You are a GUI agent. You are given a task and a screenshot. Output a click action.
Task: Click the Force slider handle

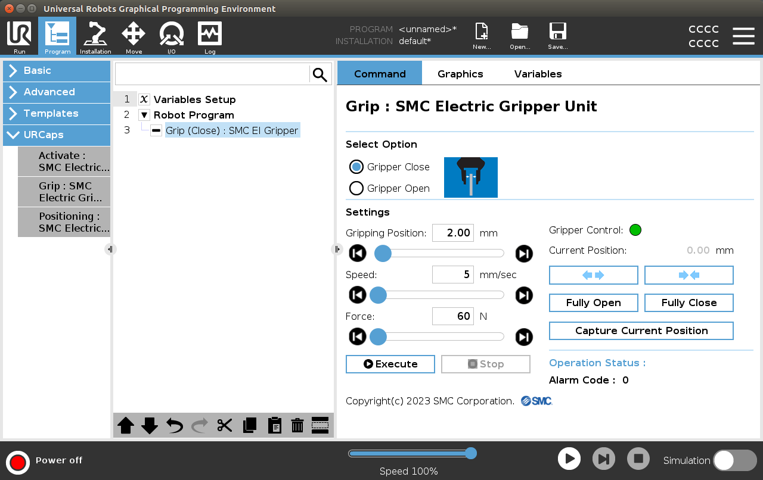tap(378, 337)
